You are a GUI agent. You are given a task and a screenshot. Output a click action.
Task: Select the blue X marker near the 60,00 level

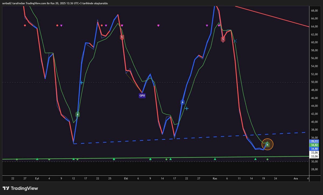[x=235, y=41]
